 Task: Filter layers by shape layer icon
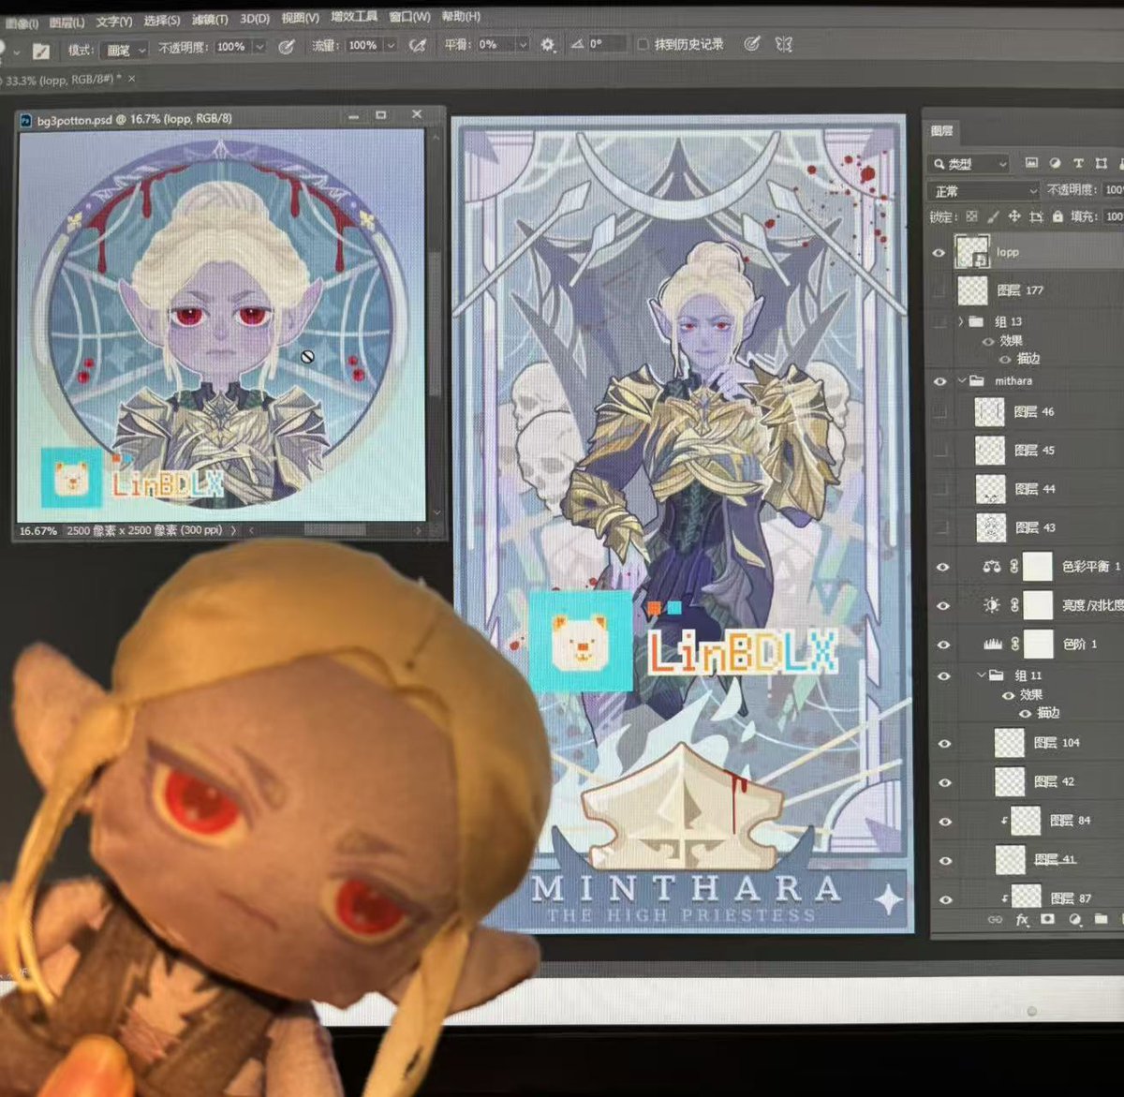coord(1102,163)
